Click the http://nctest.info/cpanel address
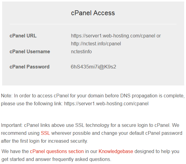The height and width of the screenshot is (164, 186). 96,44
